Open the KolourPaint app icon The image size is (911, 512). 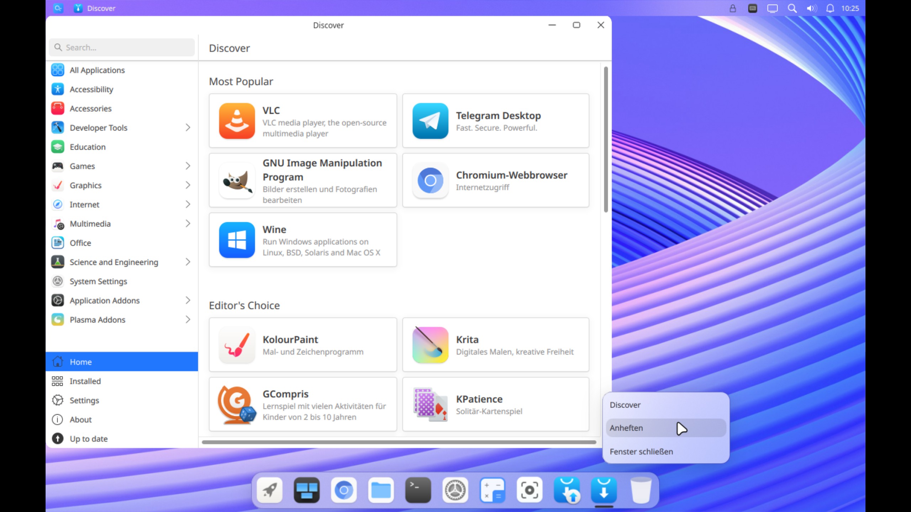click(x=237, y=345)
